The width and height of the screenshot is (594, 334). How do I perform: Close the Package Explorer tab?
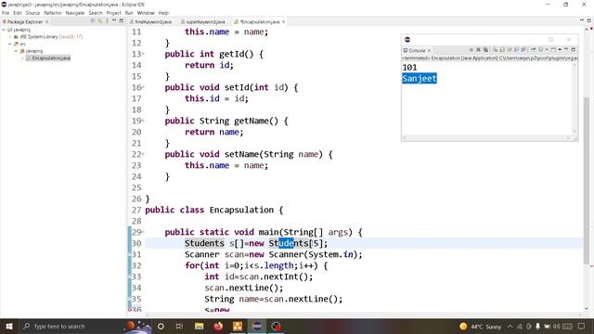46,22
